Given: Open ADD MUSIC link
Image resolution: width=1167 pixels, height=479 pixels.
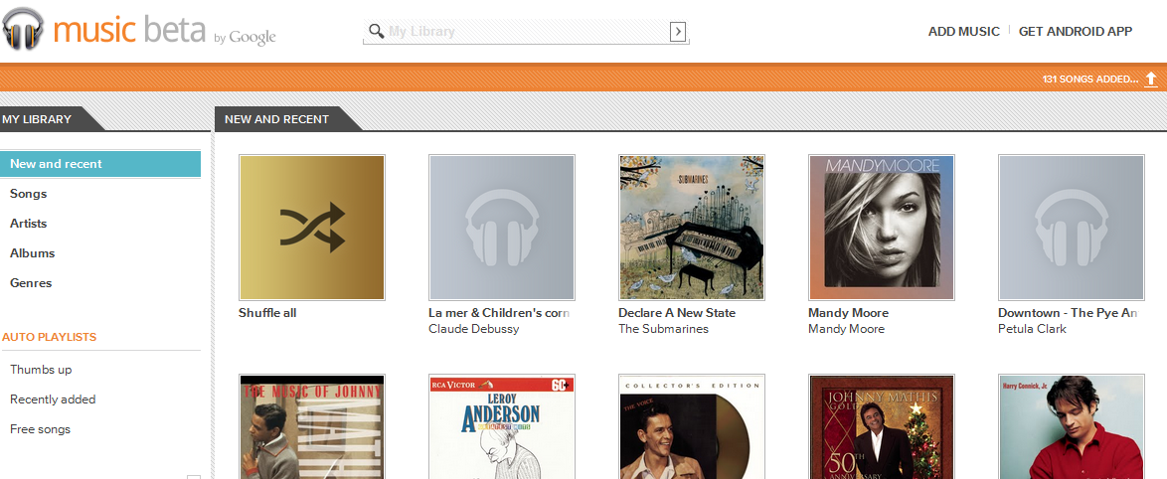Looking at the screenshot, I should (964, 31).
